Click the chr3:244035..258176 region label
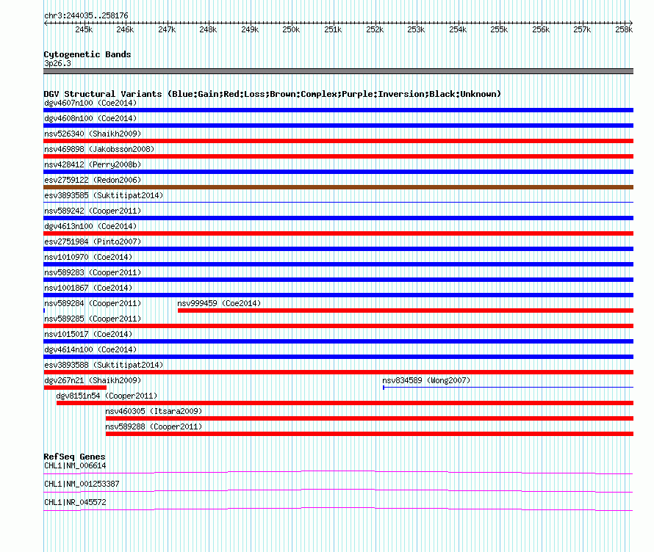 tap(86, 16)
